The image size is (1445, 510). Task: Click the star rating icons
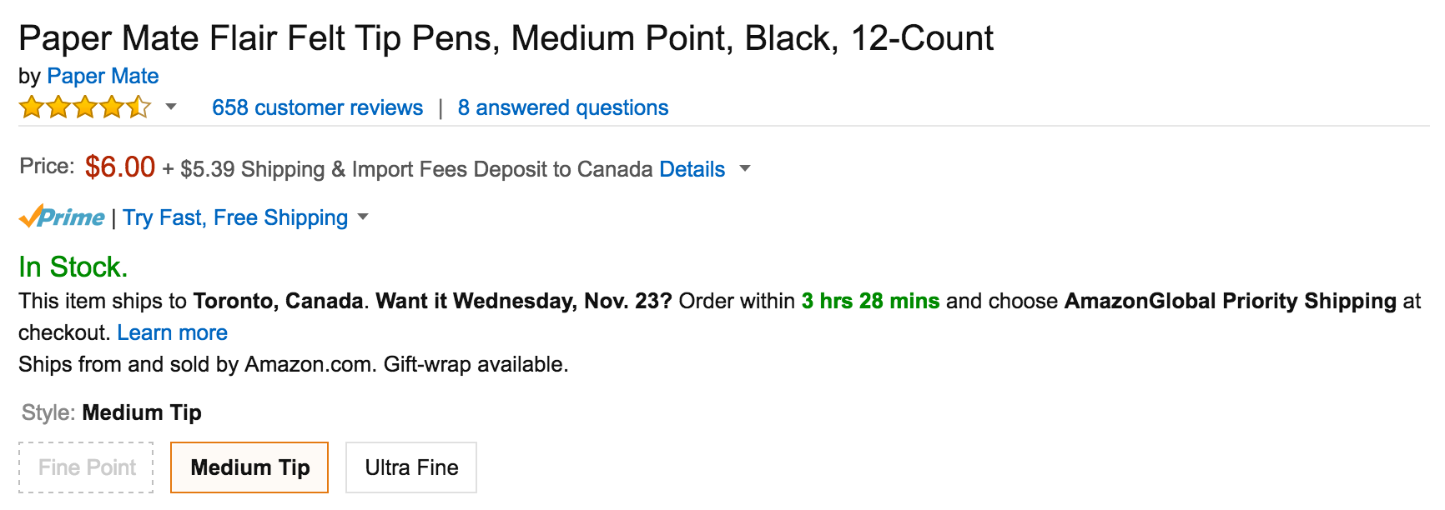(84, 107)
